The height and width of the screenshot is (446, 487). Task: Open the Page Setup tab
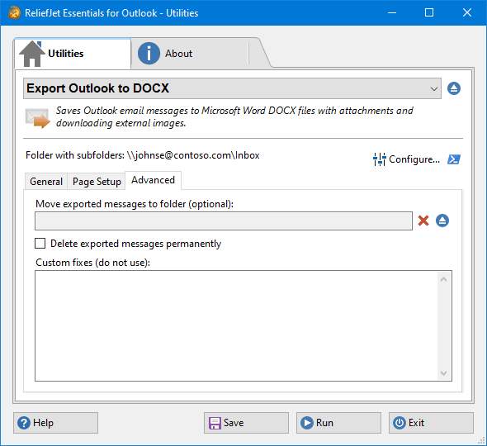tap(97, 182)
